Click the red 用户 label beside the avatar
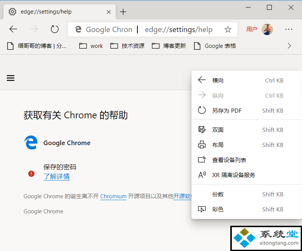Screen dimensions: 302x251 coord(252,29)
